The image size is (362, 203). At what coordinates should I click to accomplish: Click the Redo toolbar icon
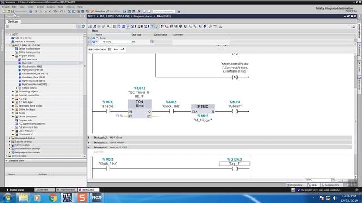point(62,11)
